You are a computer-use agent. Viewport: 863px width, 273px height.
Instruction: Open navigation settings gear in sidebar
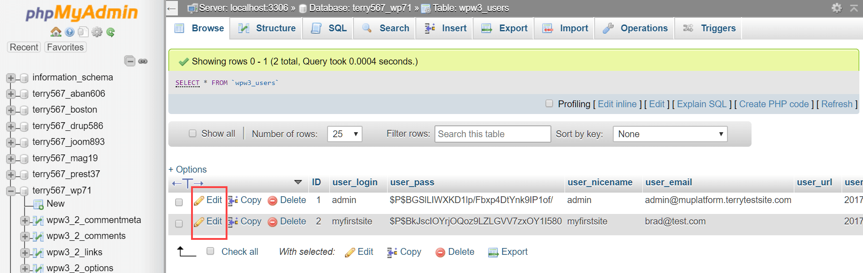tap(97, 32)
